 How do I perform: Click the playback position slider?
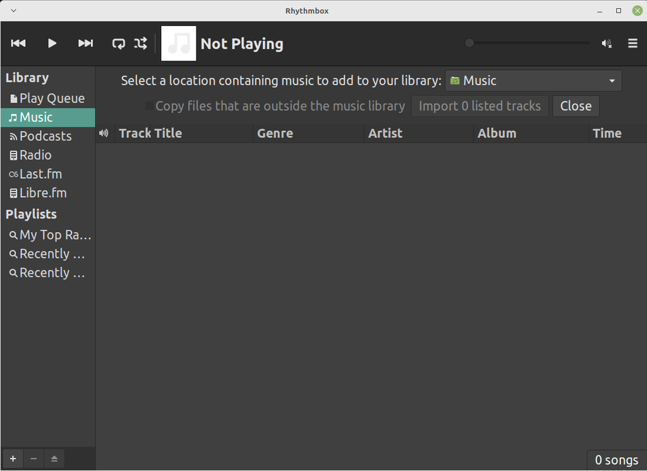528,42
